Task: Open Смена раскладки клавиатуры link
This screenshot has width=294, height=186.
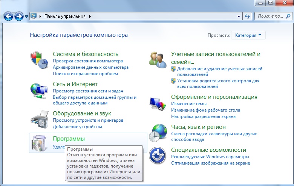Action: [214, 136]
